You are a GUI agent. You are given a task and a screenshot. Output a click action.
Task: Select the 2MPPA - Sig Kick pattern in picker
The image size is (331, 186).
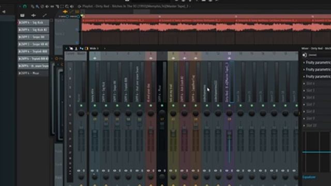pos(33,23)
